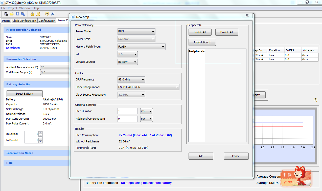Click the Load Project folder icon
Viewport: 322px width, 191px height.
click(x=12, y=14)
